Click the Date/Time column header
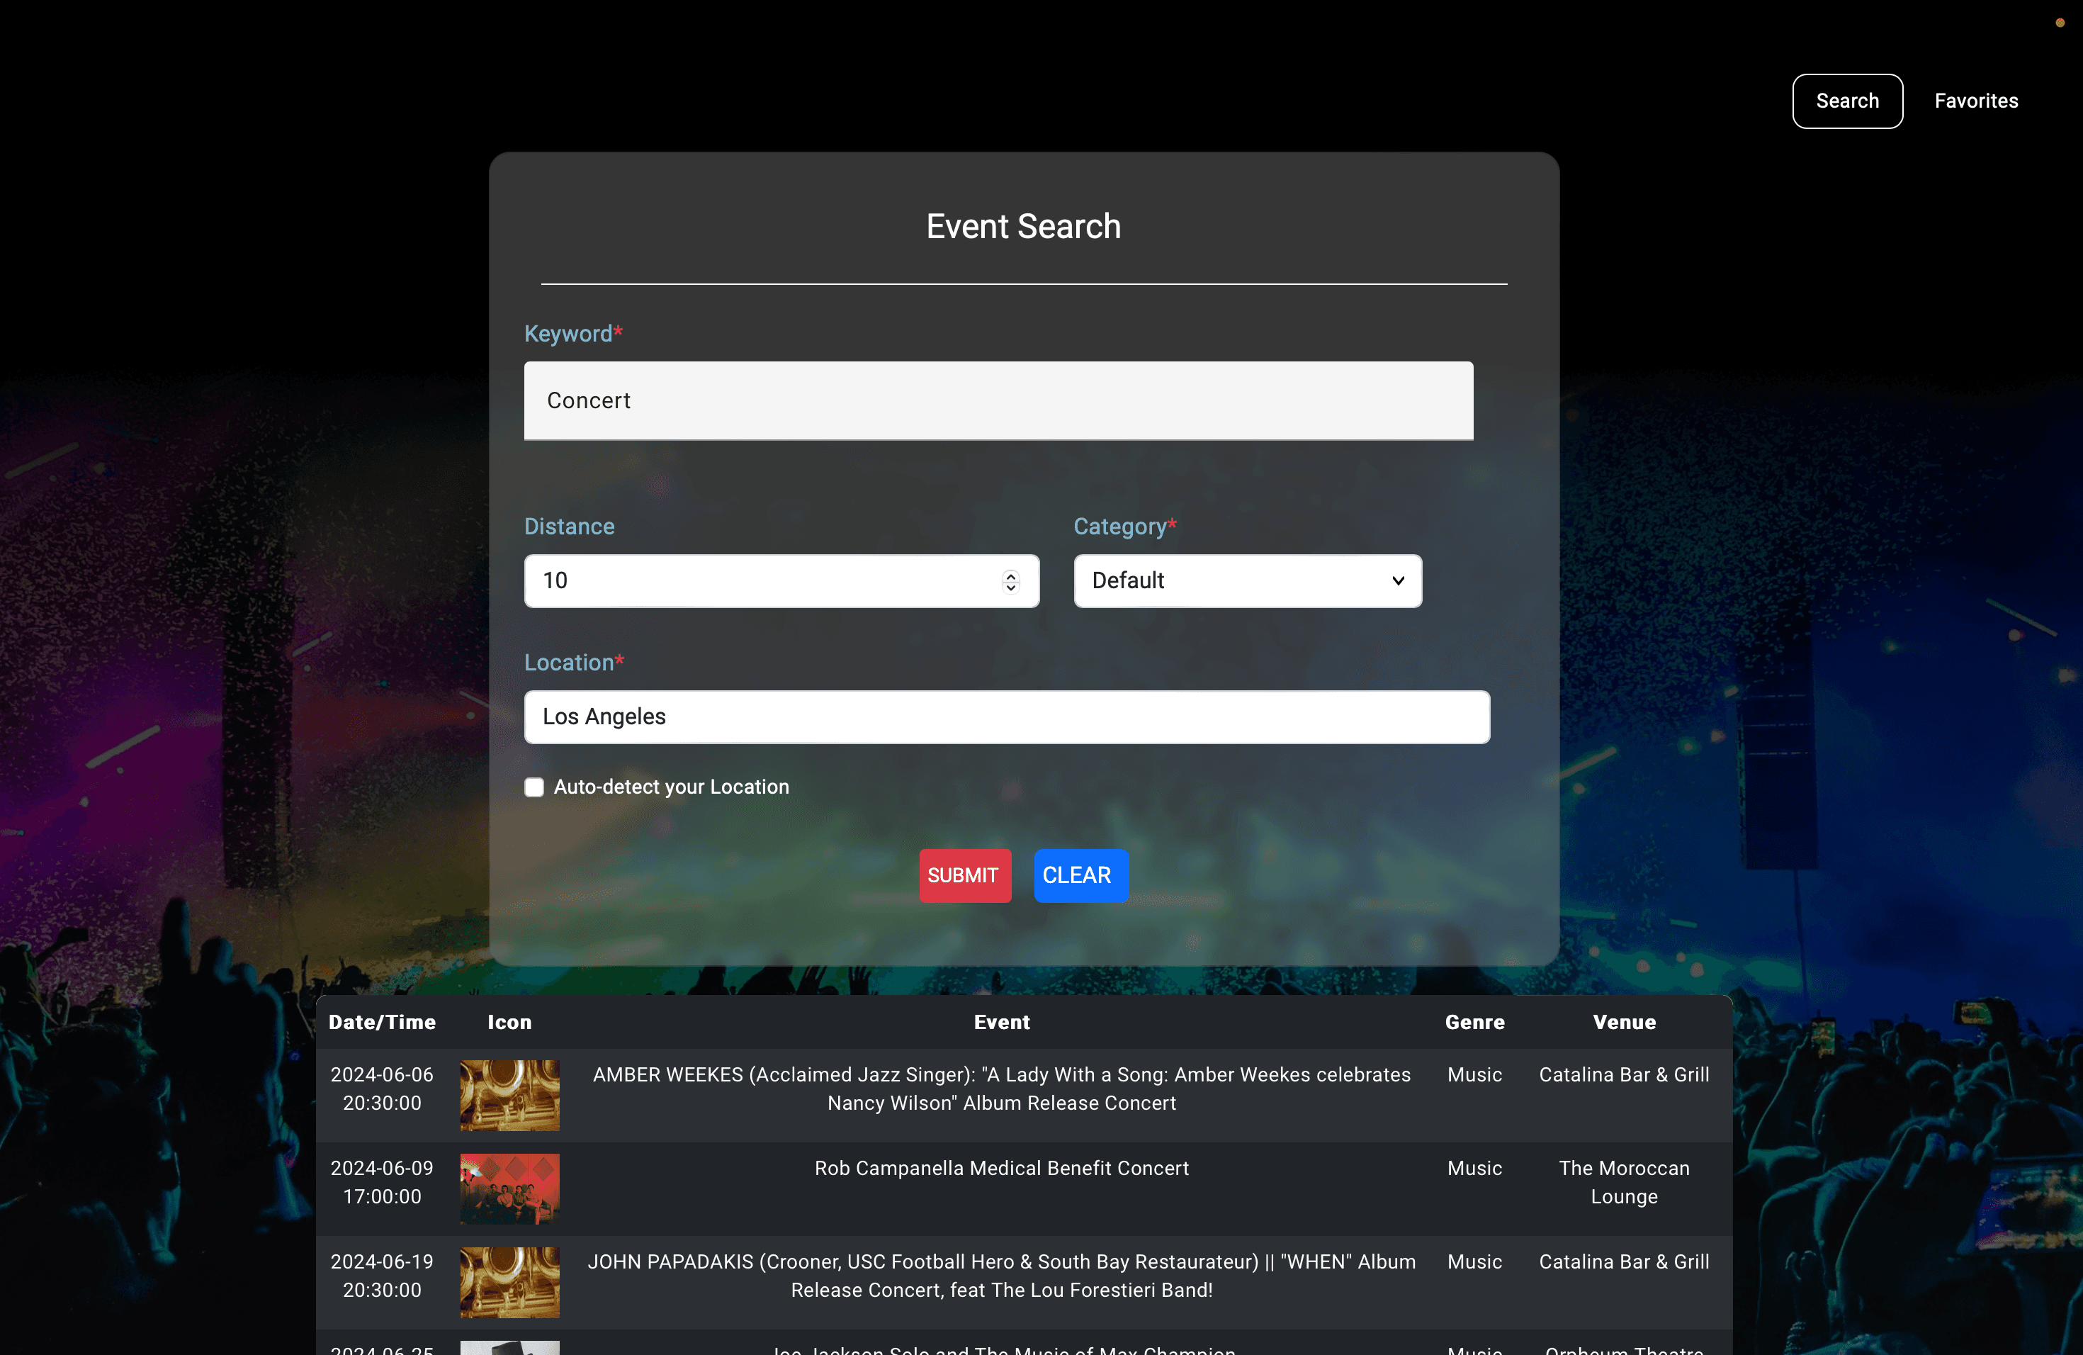This screenshot has height=1355, width=2083. click(x=383, y=1023)
